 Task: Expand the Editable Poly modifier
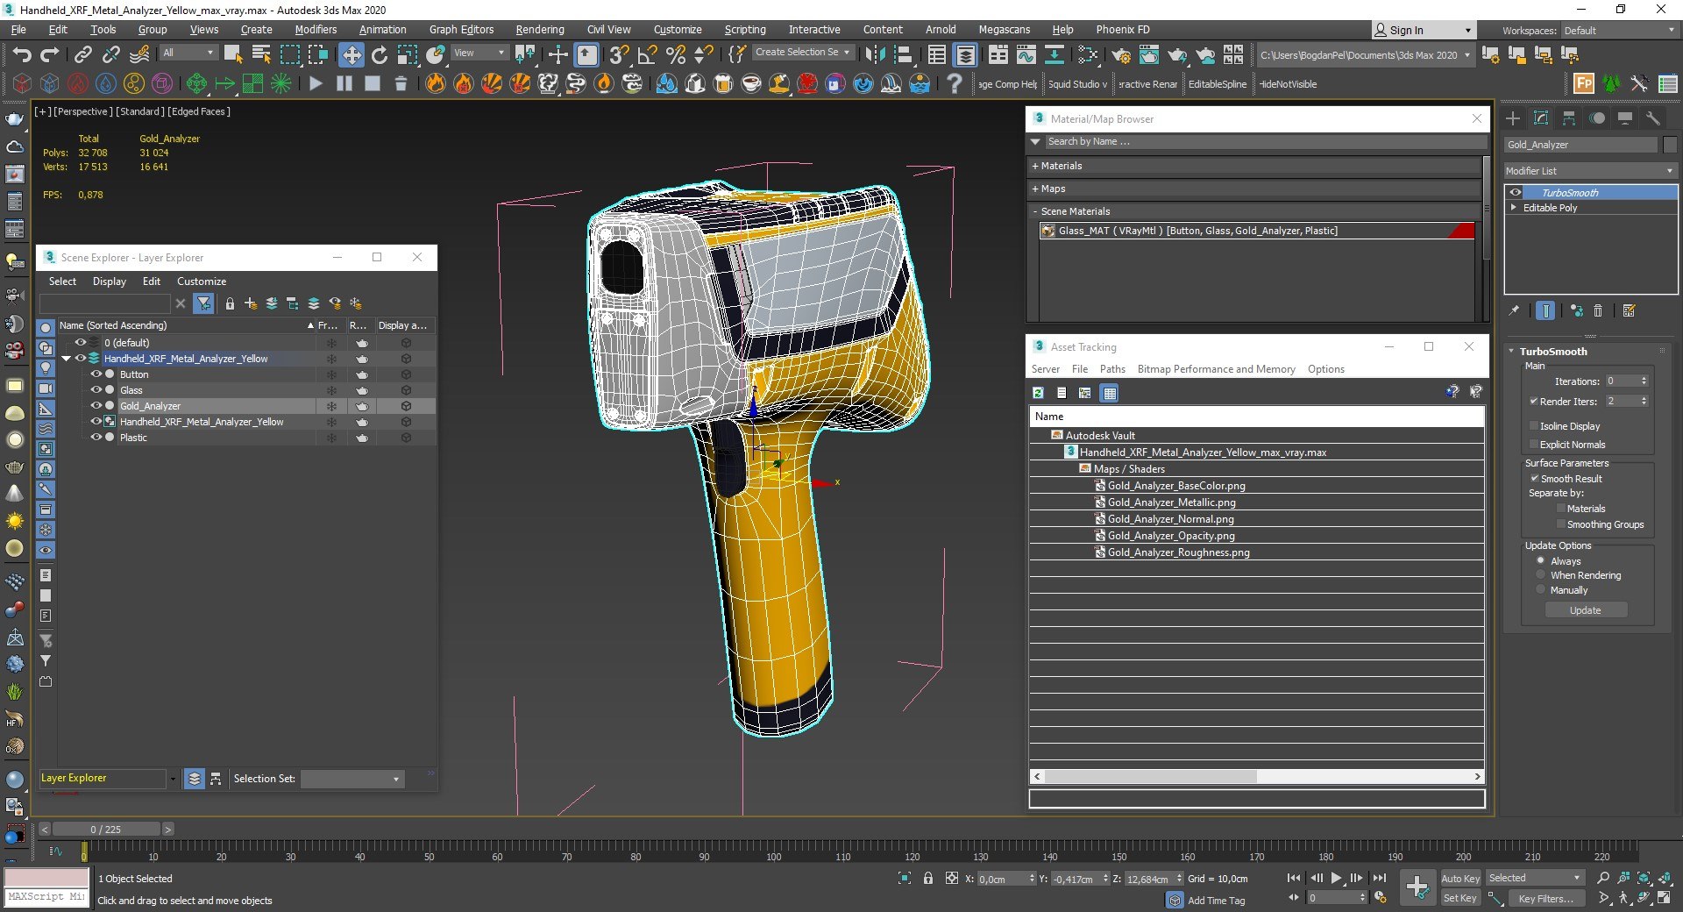click(1513, 208)
